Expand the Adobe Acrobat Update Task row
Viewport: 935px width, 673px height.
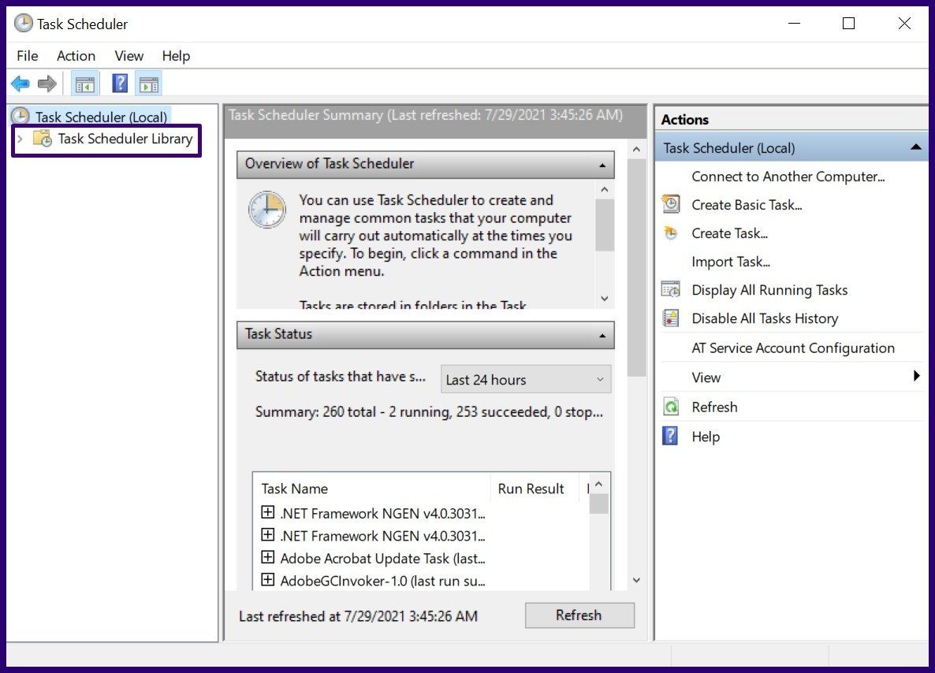tap(268, 557)
